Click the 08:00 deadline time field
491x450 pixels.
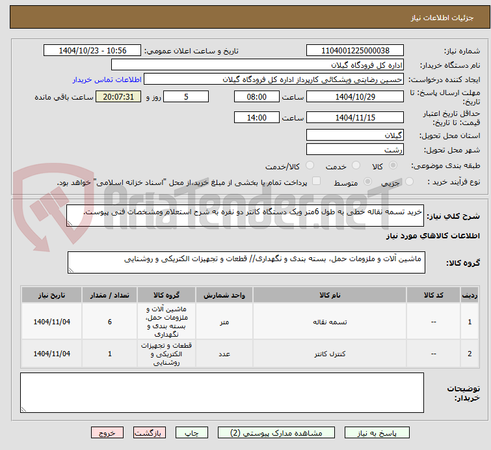tap(256, 96)
